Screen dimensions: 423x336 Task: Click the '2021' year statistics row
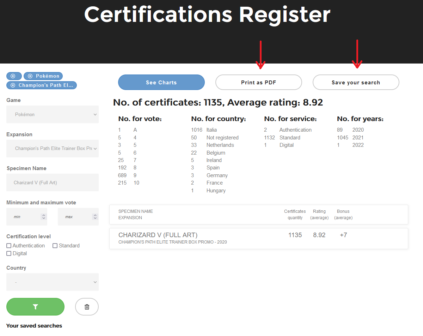point(350,138)
